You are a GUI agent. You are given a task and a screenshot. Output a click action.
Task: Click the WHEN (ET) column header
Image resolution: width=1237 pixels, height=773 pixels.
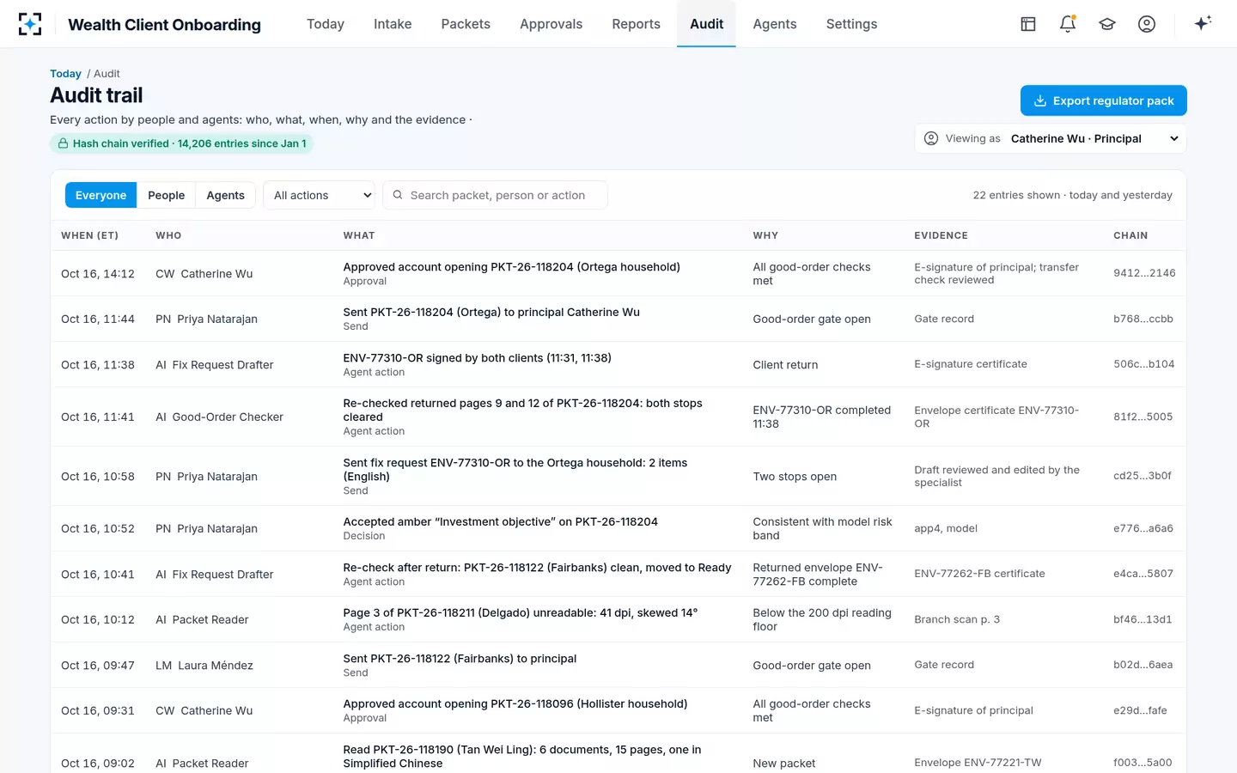(x=90, y=235)
